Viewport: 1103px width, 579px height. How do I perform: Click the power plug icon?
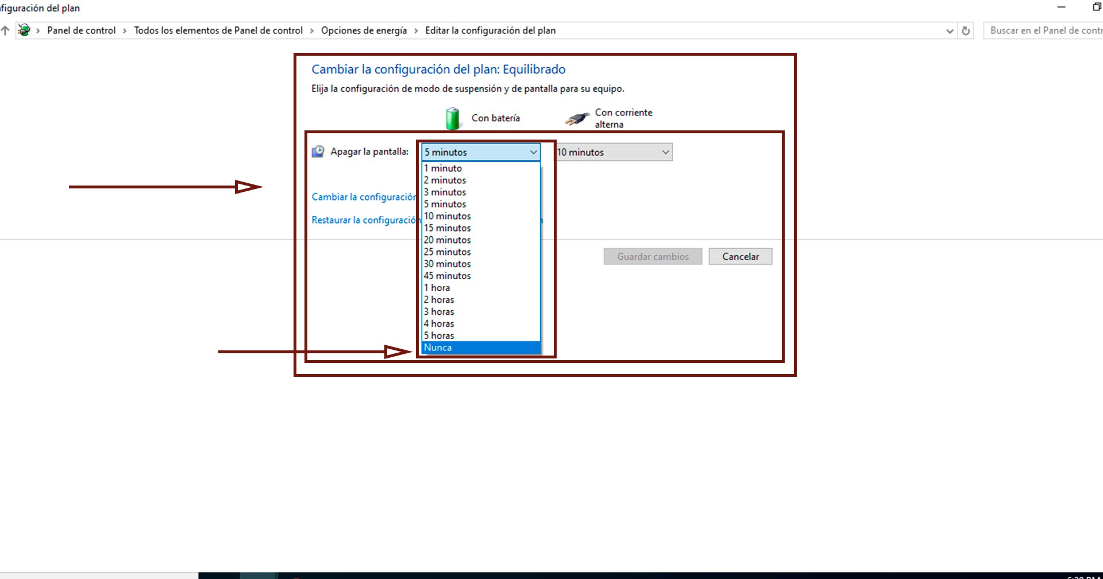(x=577, y=119)
